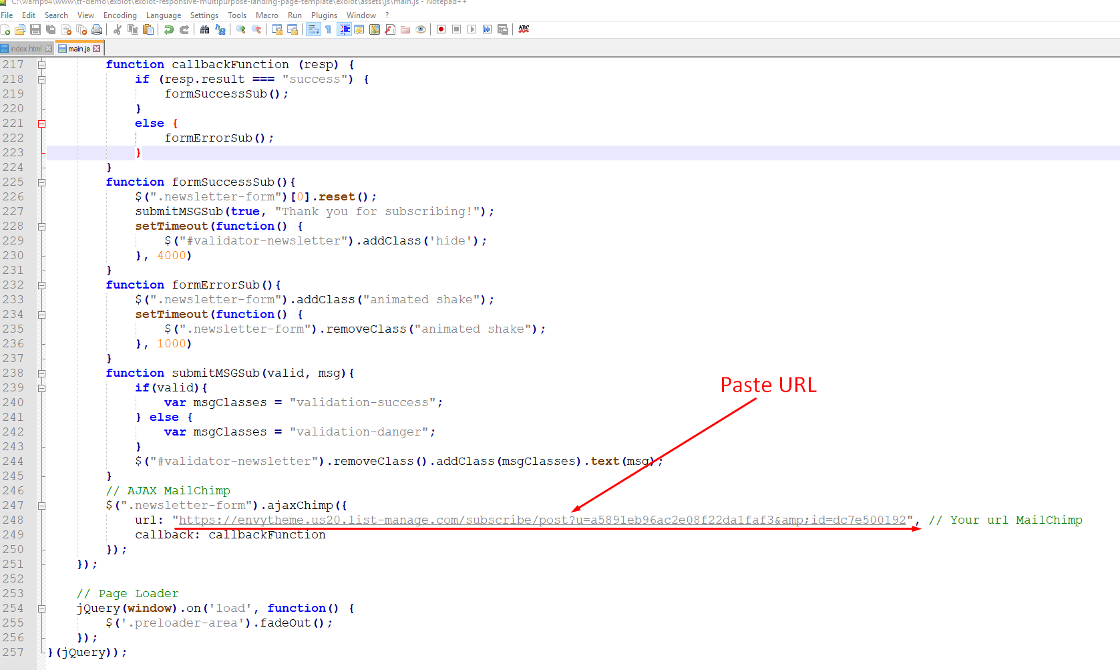This screenshot has width=1120, height=670.
Task: Open the Plugins menu
Action: 324,15
